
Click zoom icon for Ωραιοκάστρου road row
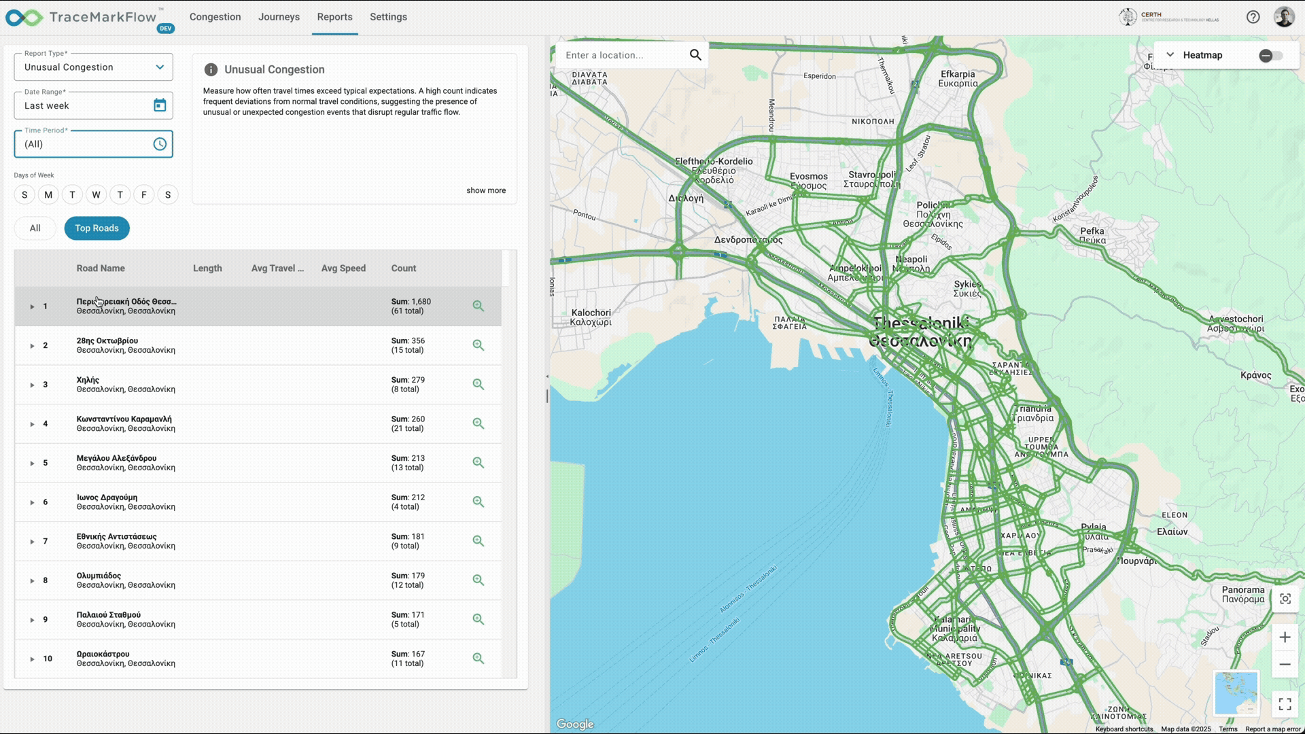[x=478, y=659]
